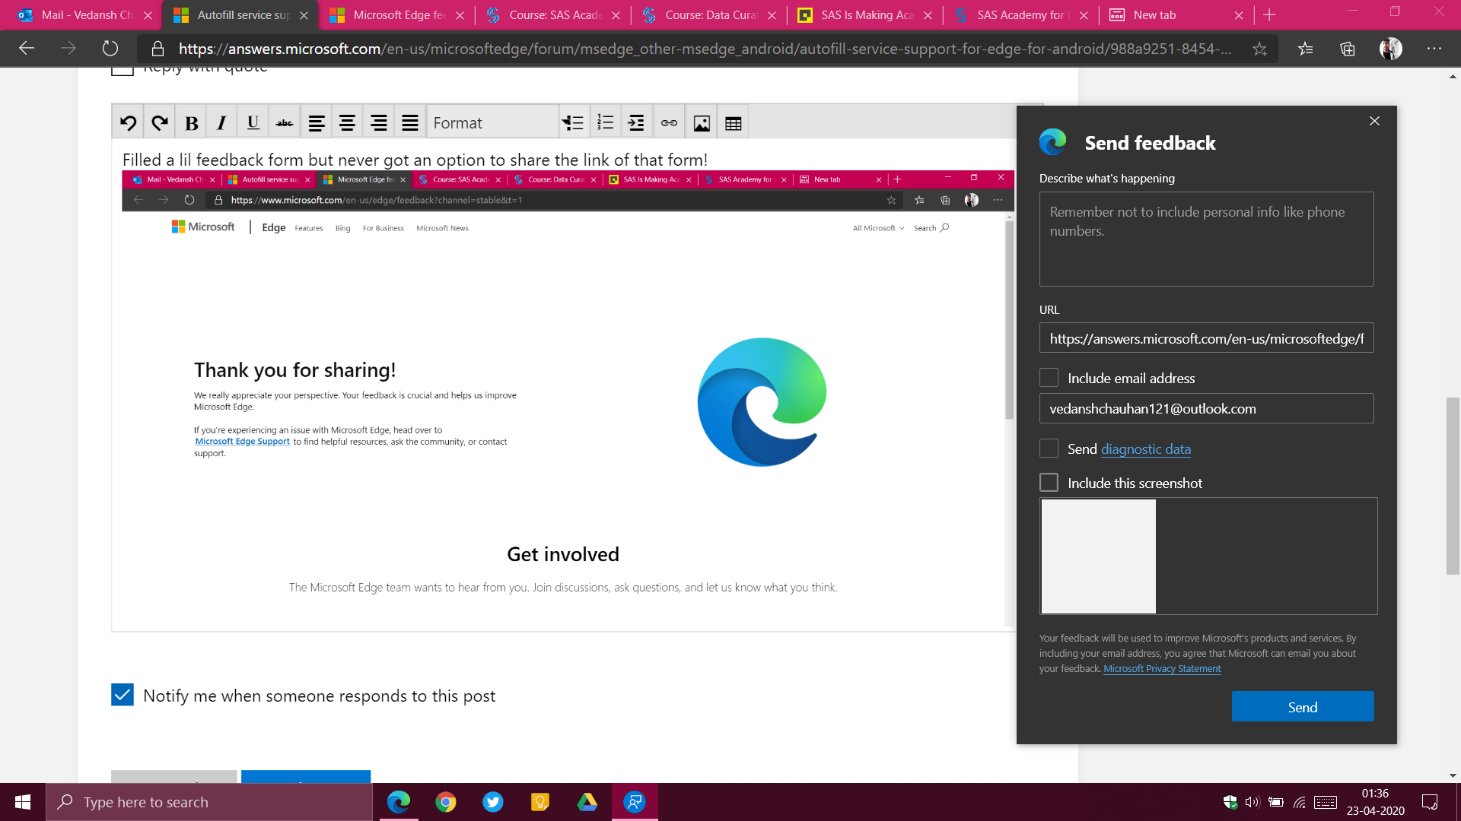Click the numbered list icon

[x=605, y=123]
